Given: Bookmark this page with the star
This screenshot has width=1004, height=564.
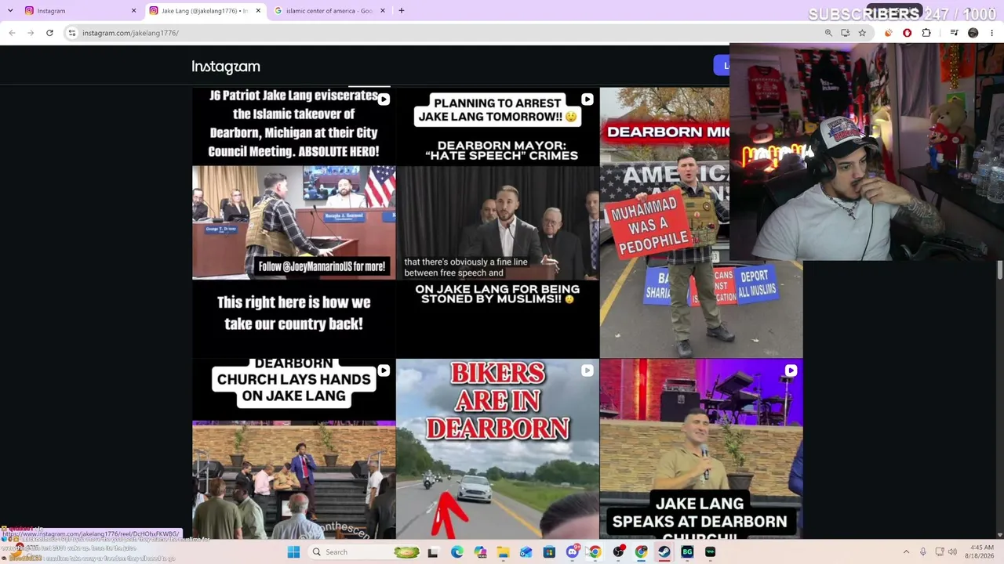Looking at the screenshot, I should (862, 33).
